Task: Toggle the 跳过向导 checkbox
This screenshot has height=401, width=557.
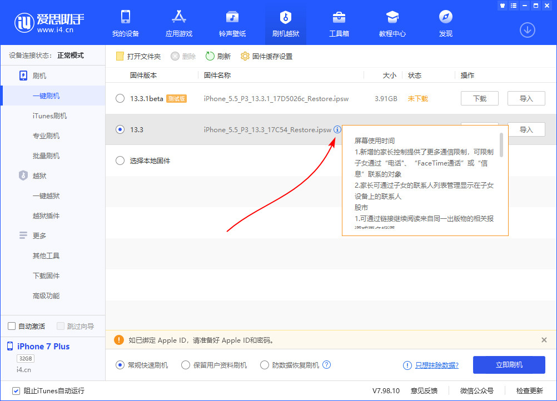Action: (x=61, y=326)
